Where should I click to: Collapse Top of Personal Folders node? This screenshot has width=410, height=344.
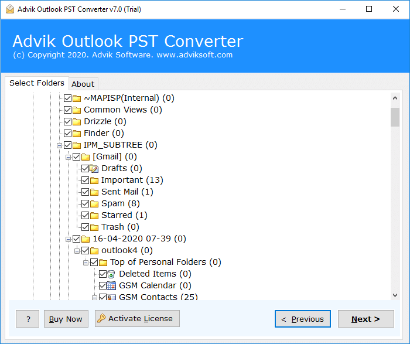[86, 263]
